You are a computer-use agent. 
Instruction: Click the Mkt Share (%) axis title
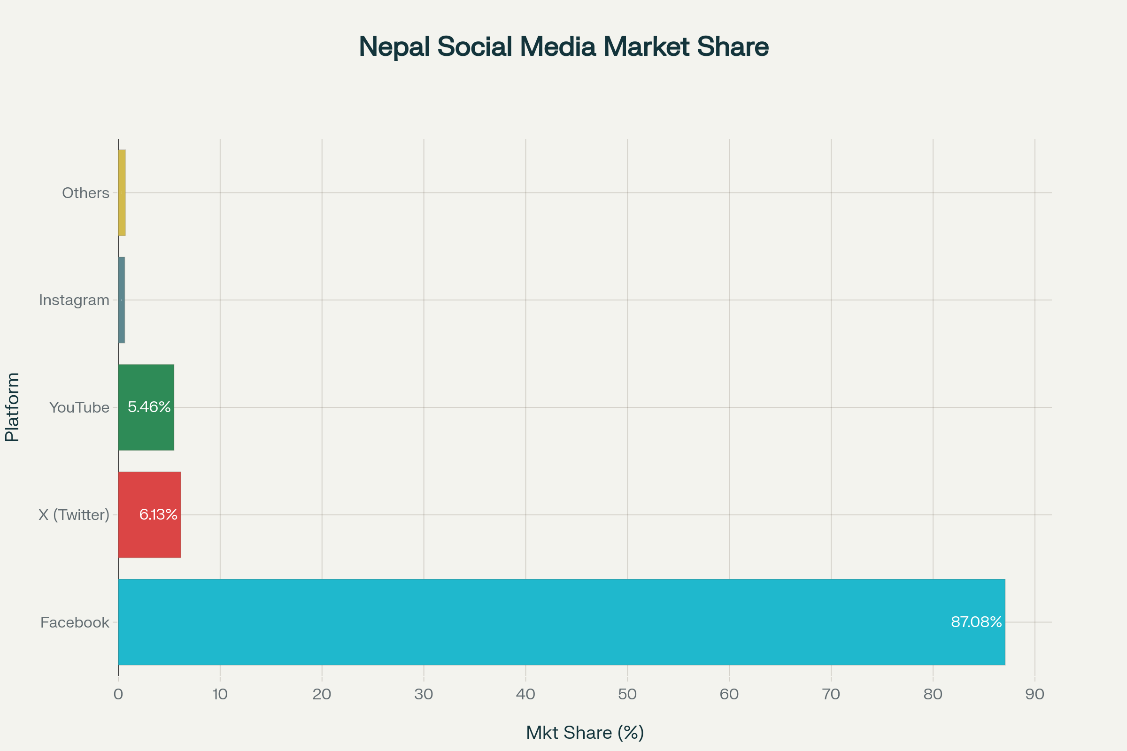pos(585,733)
